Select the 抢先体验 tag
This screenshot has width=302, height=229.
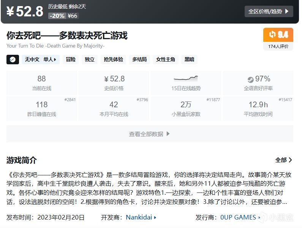(x=113, y=59)
